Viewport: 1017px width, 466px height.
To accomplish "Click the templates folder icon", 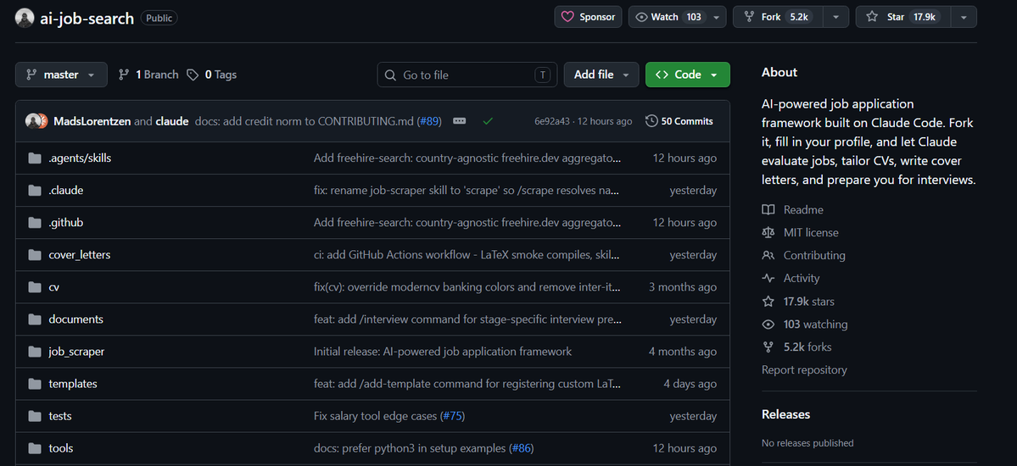I will [x=35, y=384].
